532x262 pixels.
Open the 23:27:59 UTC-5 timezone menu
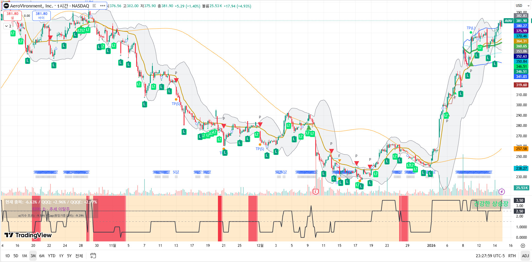pyautogui.click(x=490, y=256)
